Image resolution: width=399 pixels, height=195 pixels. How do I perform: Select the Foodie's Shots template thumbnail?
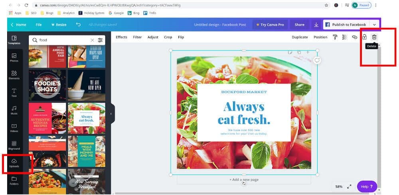47,85
